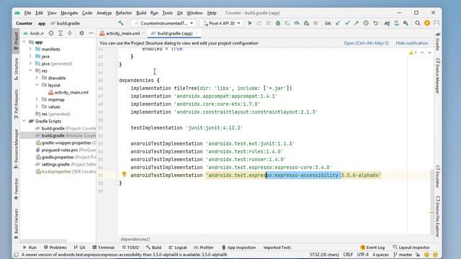Click the Stop square toolbar icon
The width and height of the screenshot is (461, 259).
point(315,23)
